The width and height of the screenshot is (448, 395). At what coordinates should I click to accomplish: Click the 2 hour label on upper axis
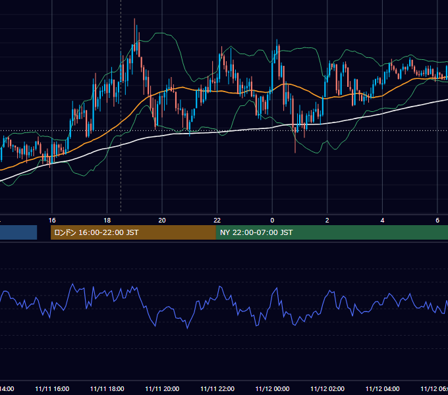pos(327,221)
